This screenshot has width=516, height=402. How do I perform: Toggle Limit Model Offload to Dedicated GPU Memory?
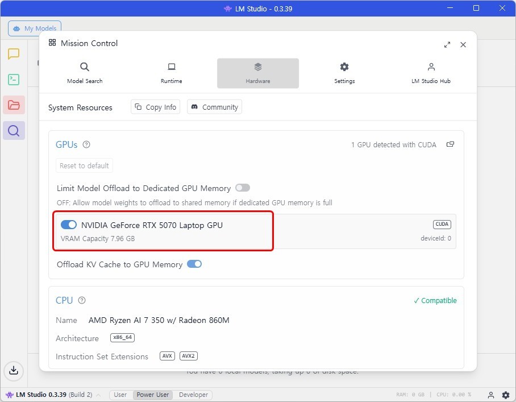coord(243,188)
